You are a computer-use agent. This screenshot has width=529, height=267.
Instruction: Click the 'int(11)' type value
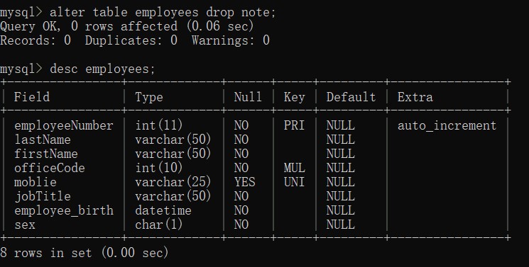(159, 125)
